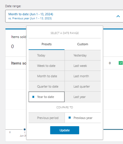
Task: Collapse the date range chevron arrow
Action: (x=118, y=16)
